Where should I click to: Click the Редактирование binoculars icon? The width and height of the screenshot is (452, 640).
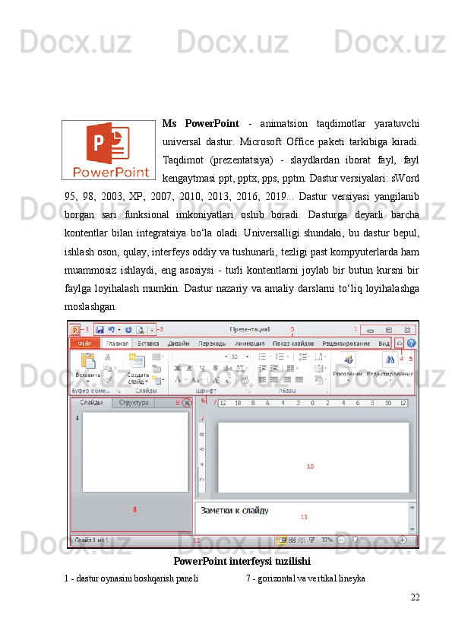tap(390, 360)
